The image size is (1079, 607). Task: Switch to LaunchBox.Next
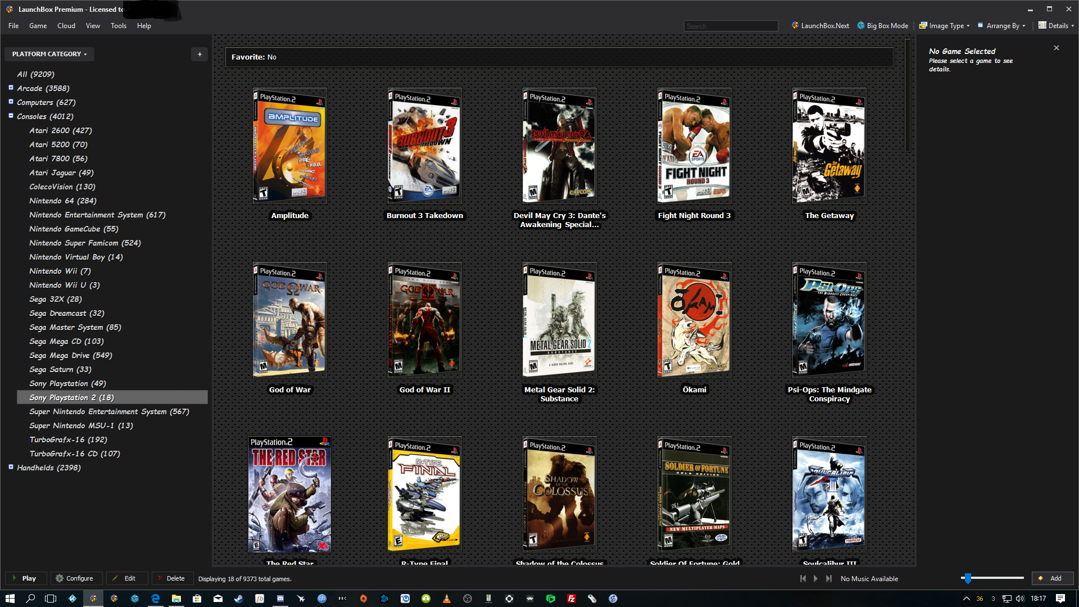820,26
